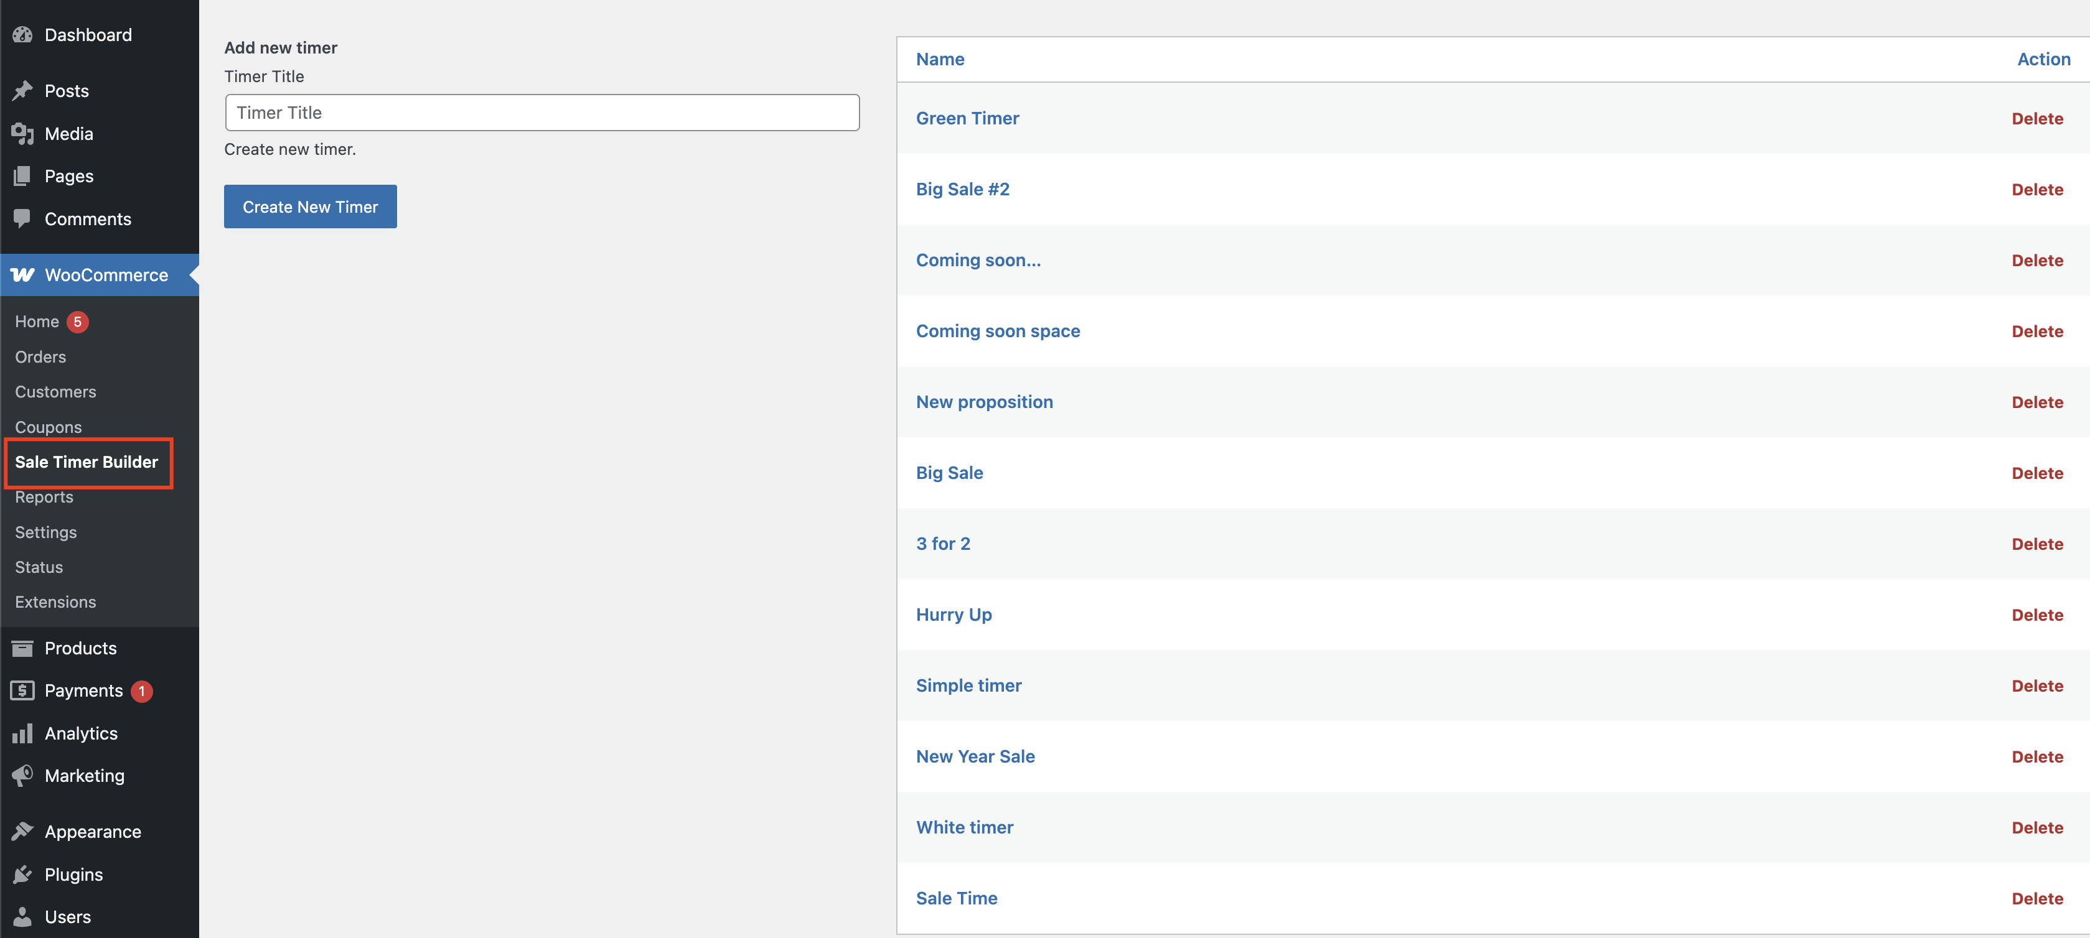Click the Media library icon

(22, 133)
